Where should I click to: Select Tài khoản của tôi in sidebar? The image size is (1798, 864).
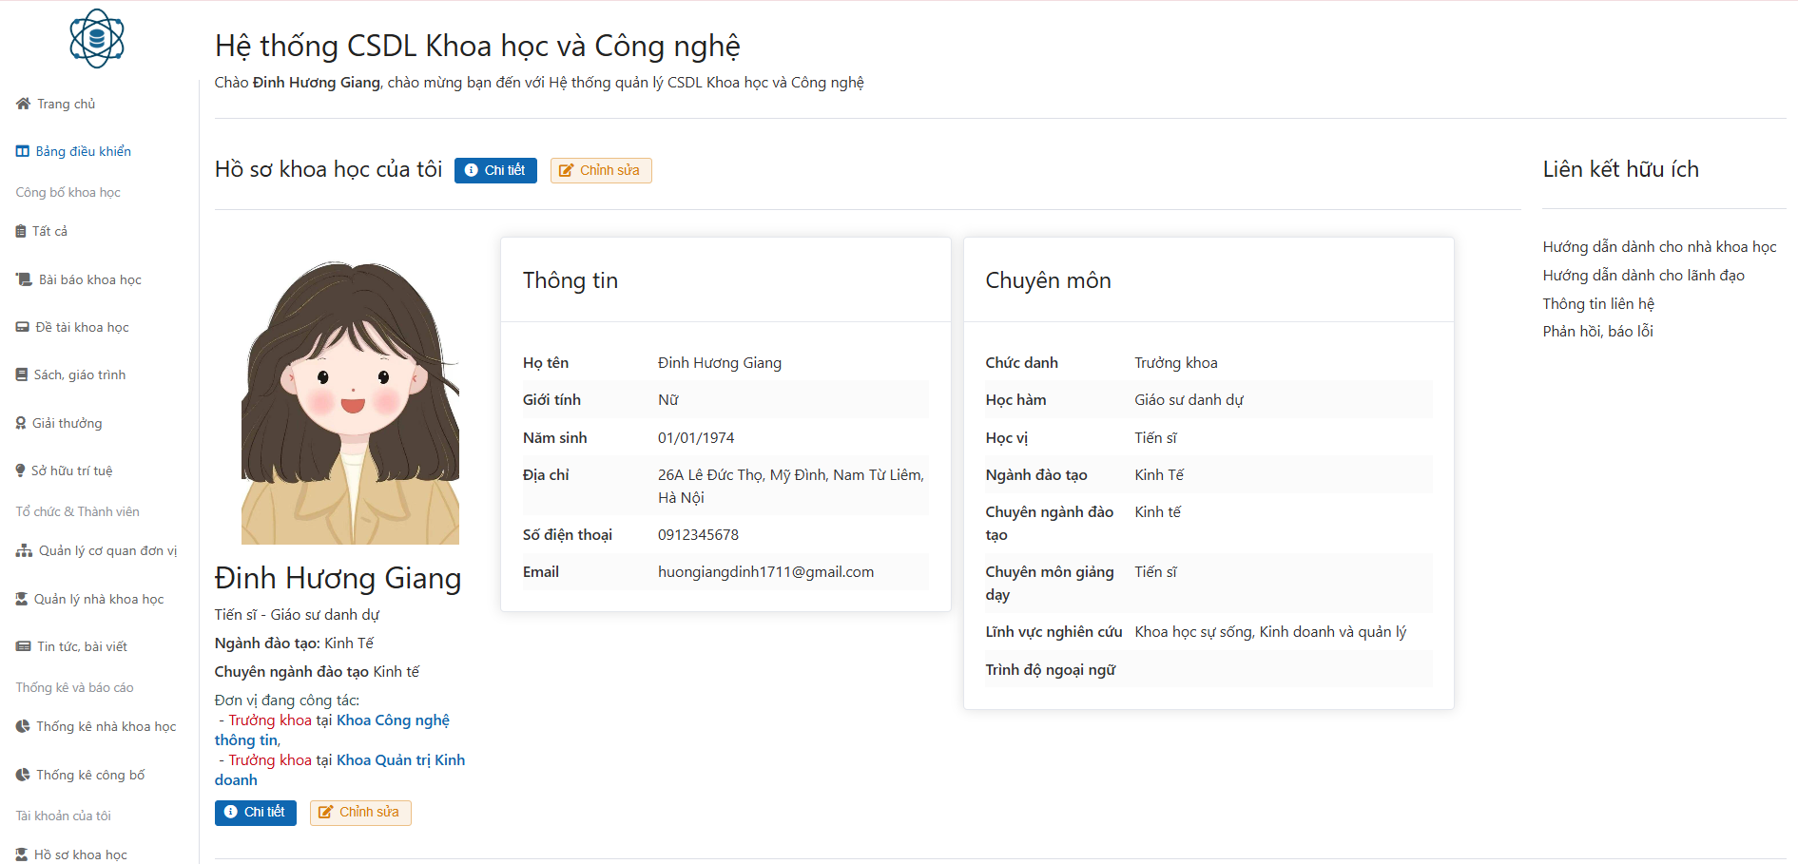pyautogui.click(x=63, y=815)
